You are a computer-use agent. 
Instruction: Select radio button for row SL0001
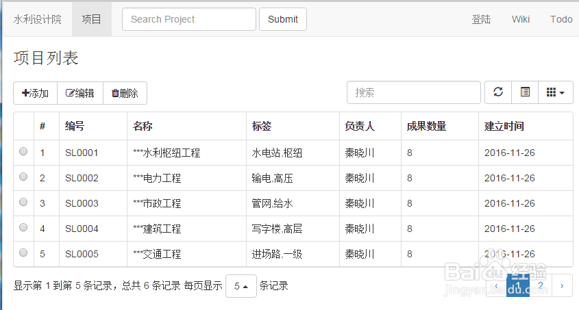(23, 151)
